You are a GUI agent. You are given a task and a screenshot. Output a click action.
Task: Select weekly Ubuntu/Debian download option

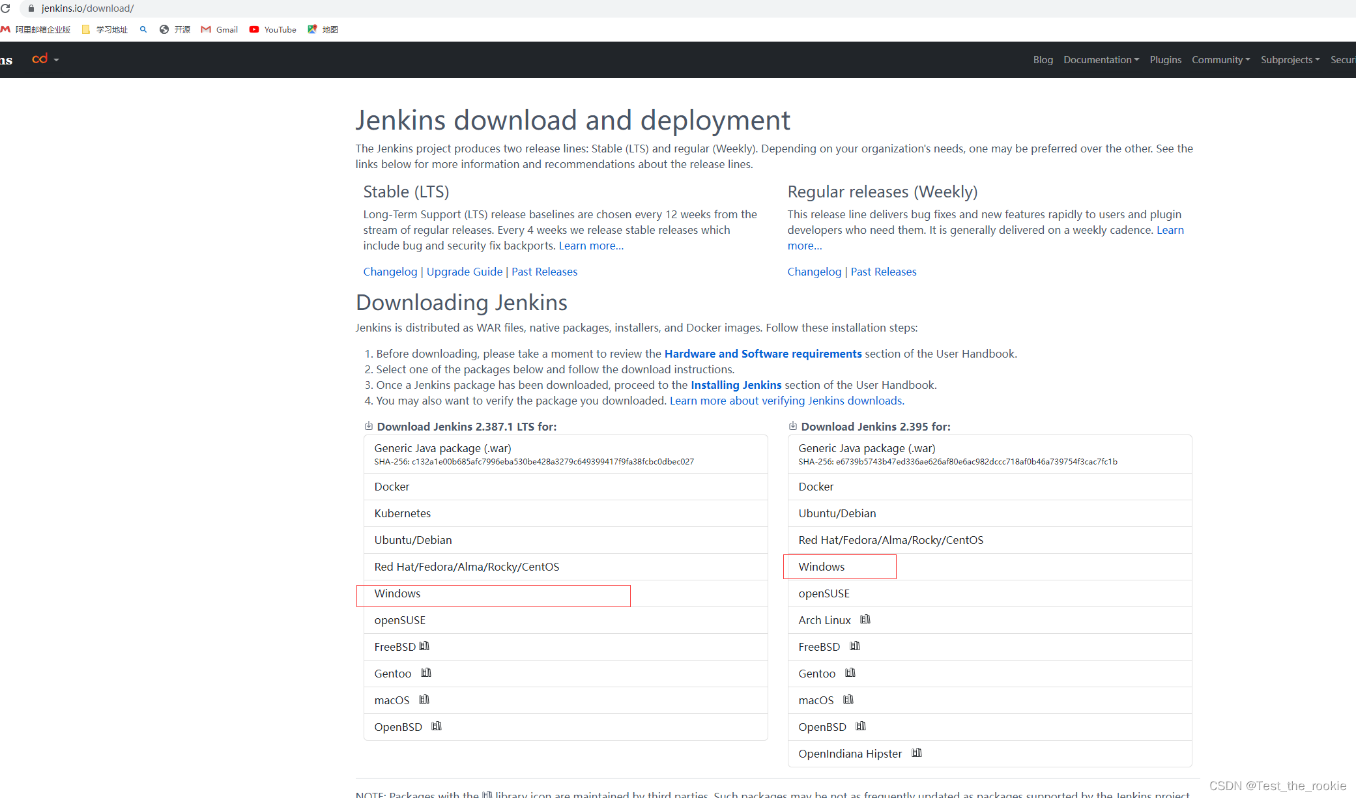click(990, 513)
